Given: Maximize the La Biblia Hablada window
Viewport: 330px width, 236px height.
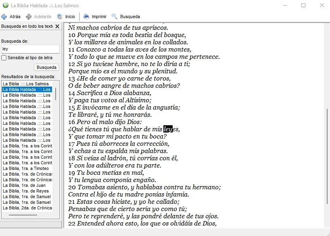Looking at the screenshot, I should tap(303, 6).
